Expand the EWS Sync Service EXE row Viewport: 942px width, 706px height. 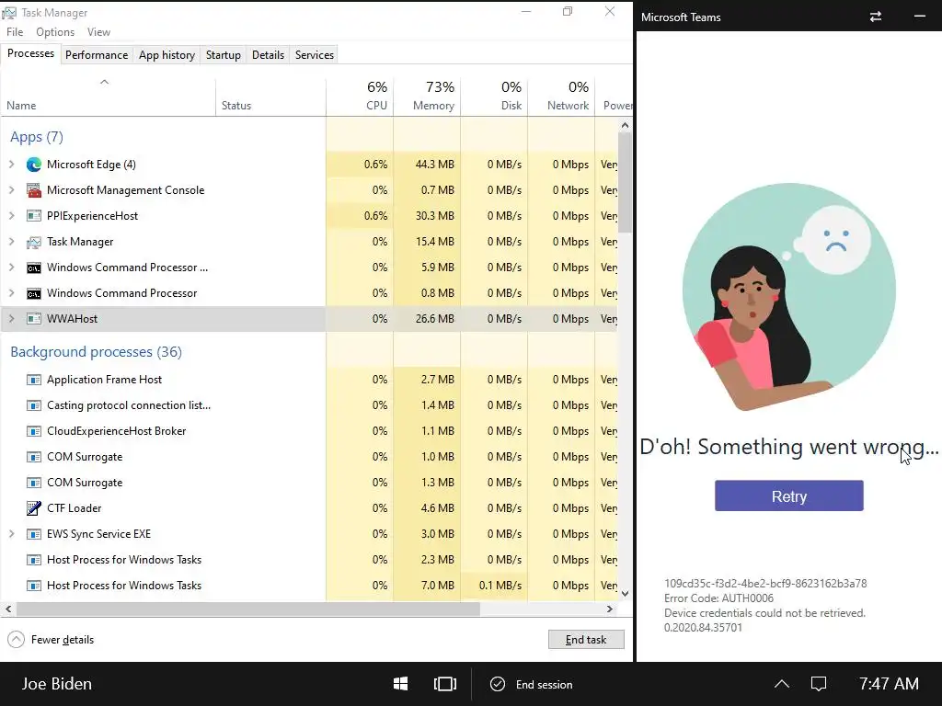coord(11,534)
